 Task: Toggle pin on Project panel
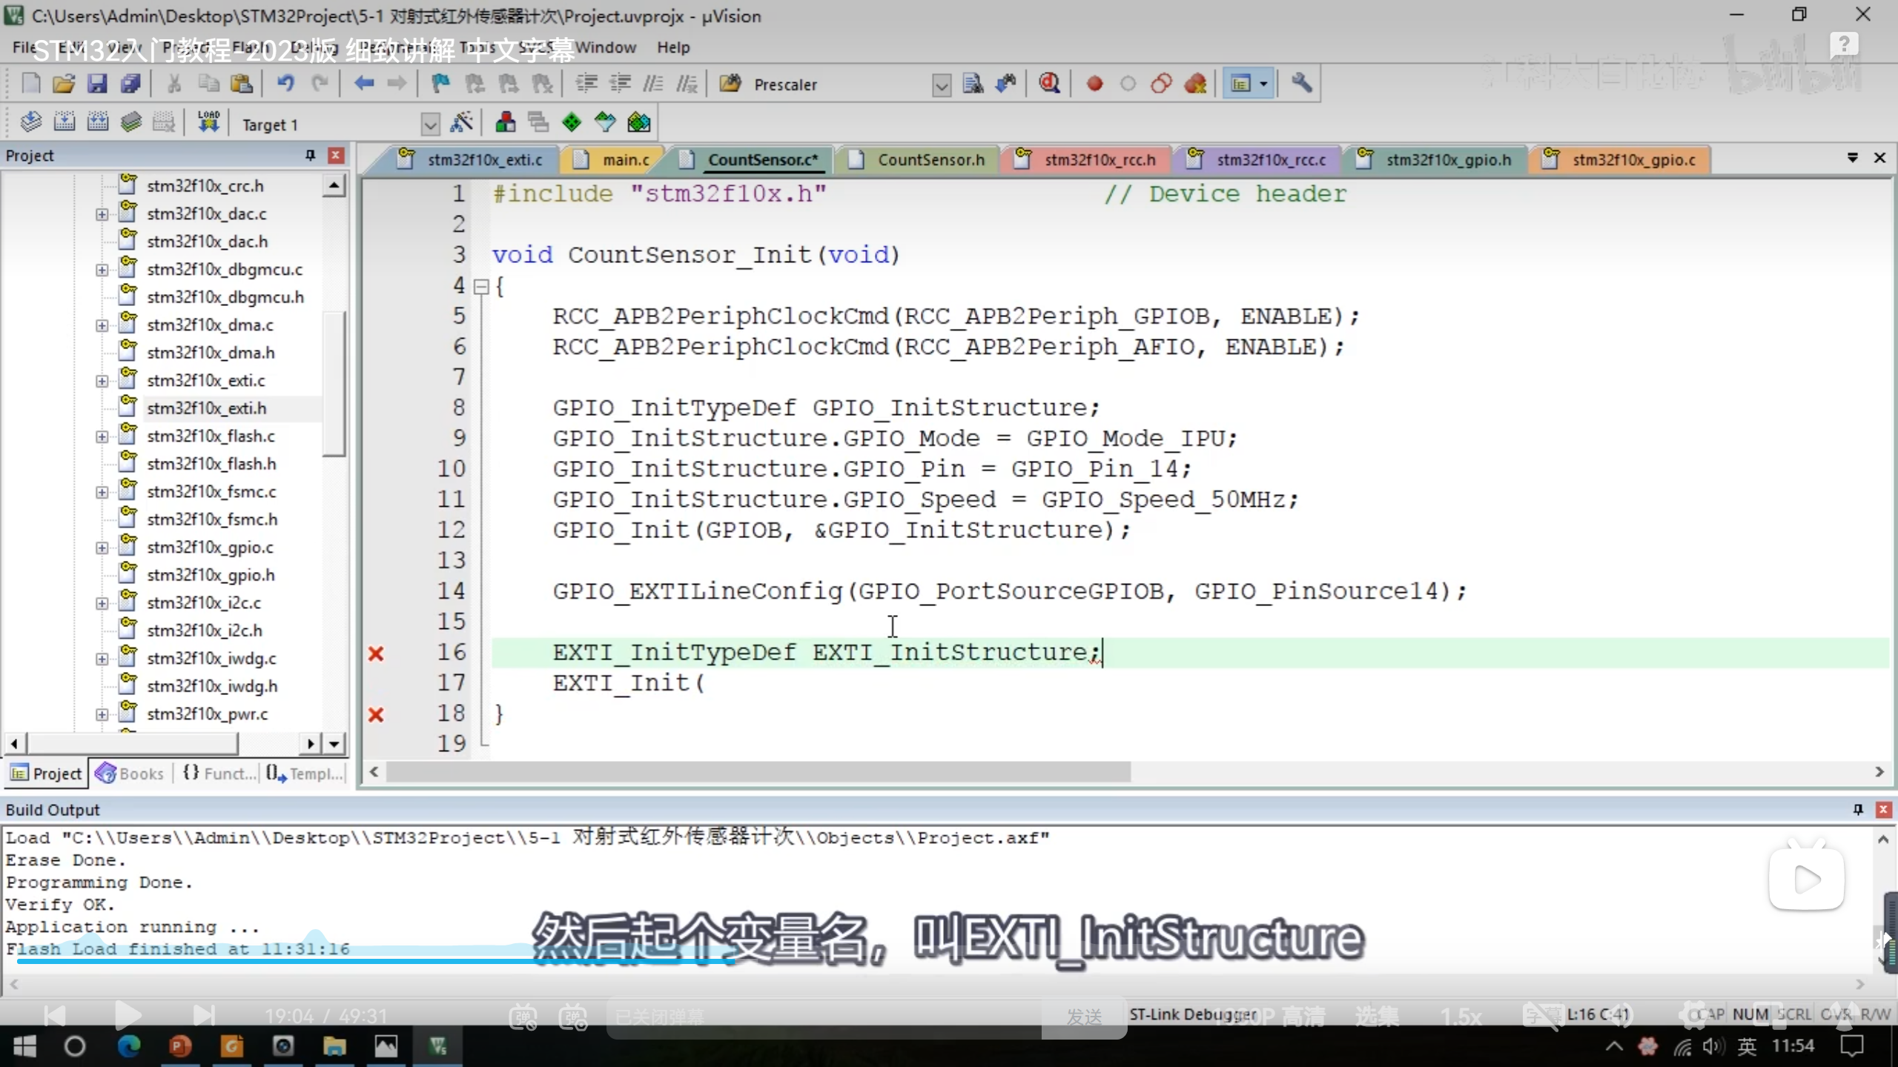click(310, 156)
